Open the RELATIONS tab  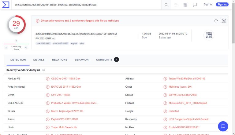59,60
